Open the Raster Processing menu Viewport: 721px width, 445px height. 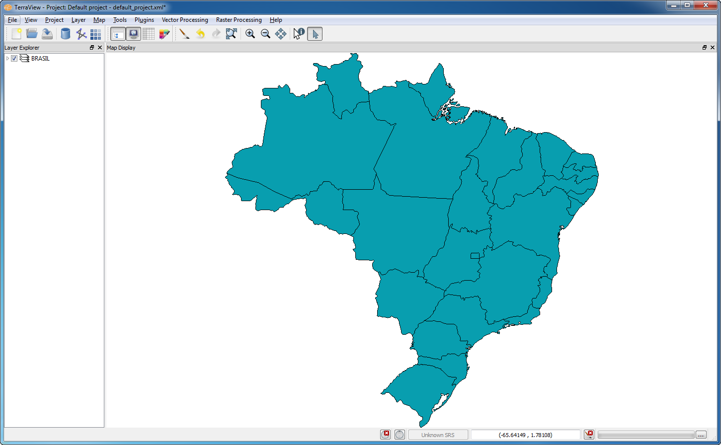point(239,20)
